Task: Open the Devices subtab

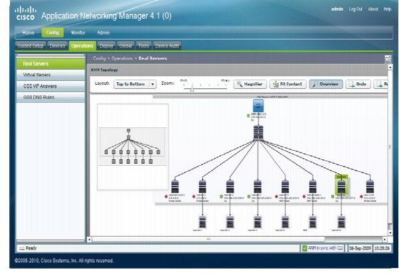Action: coord(57,46)
